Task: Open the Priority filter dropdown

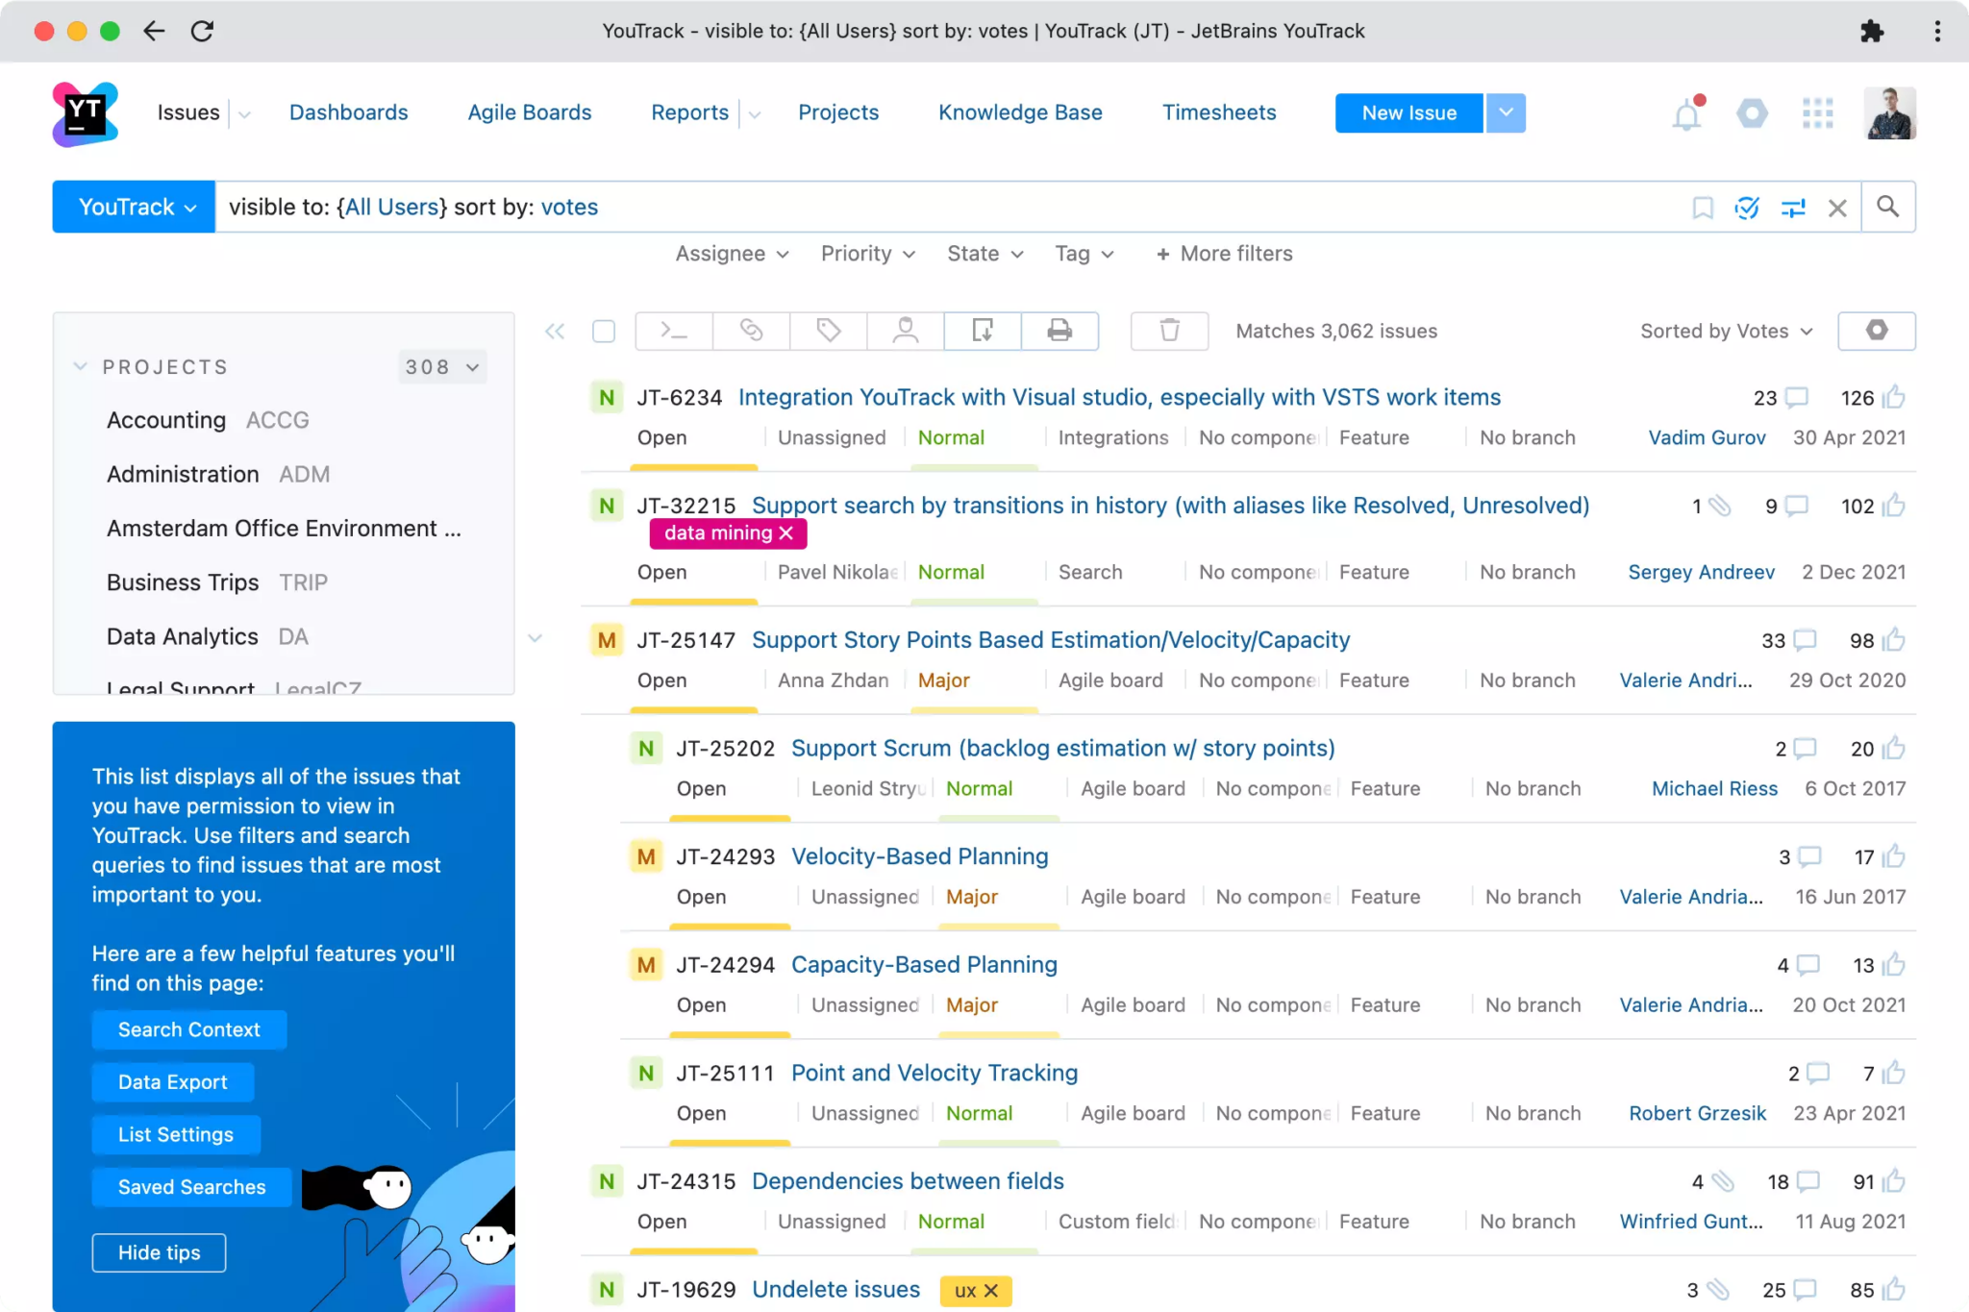Action: coord(865,254)
